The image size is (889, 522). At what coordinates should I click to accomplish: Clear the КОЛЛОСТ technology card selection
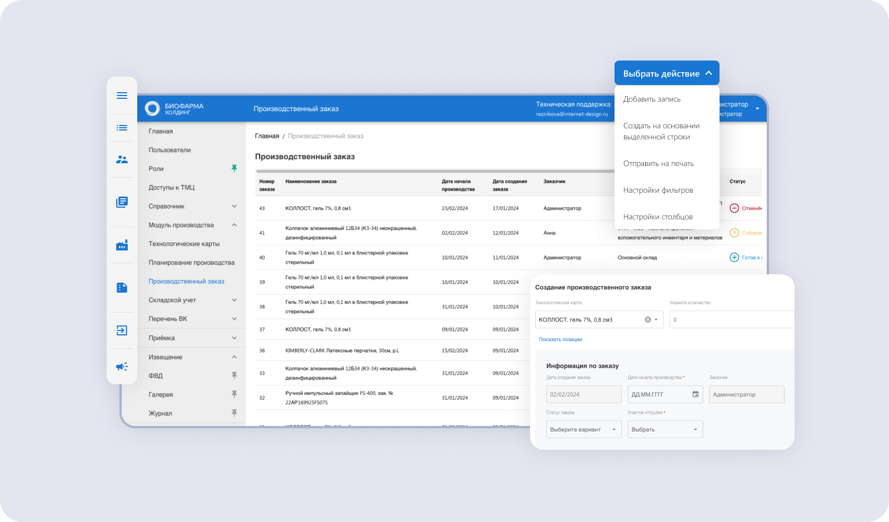pyautogui.click(x=647, y=320)
